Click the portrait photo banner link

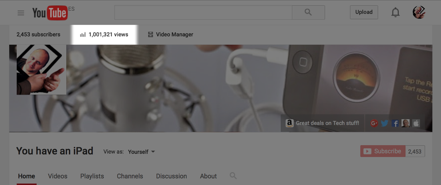pyautogui.click(x=406, y=124)
